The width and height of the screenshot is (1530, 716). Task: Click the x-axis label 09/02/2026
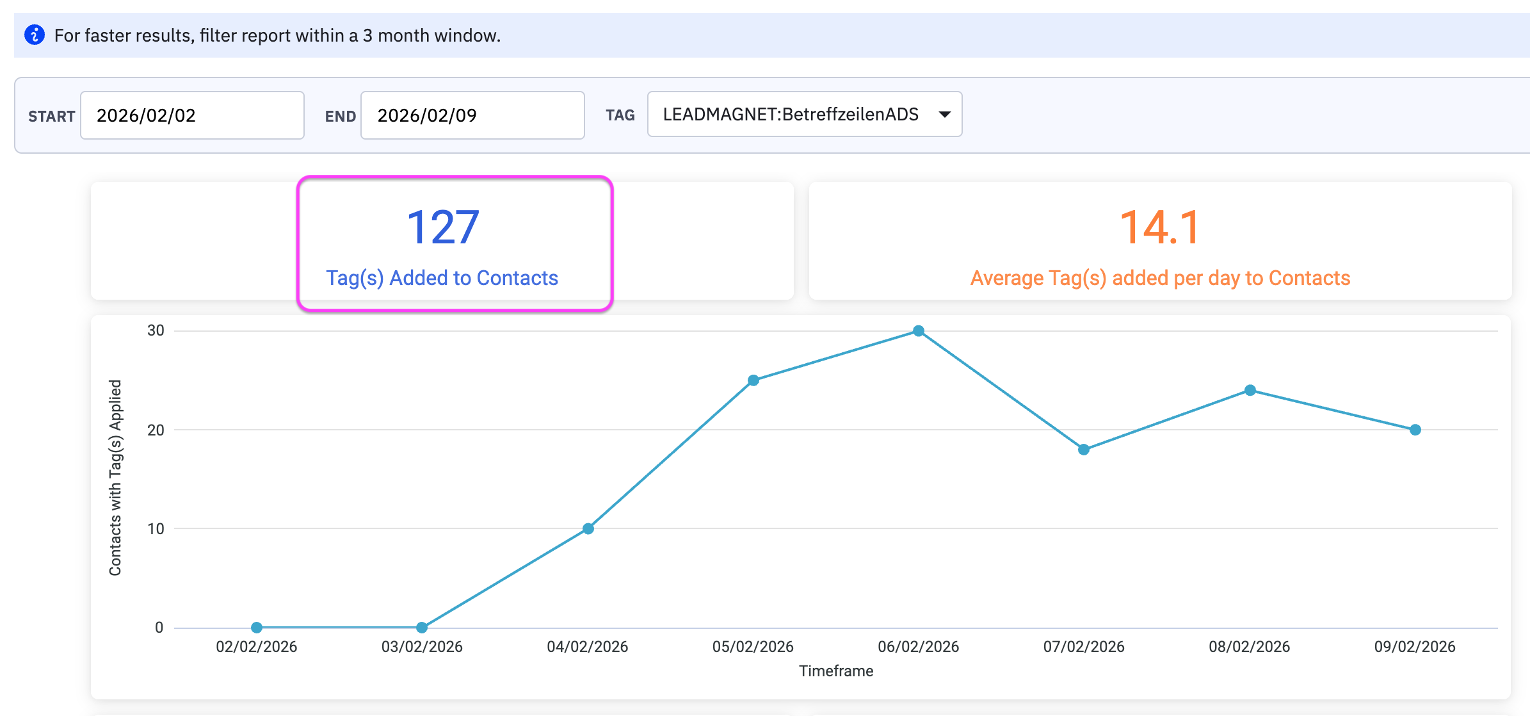1415,647
